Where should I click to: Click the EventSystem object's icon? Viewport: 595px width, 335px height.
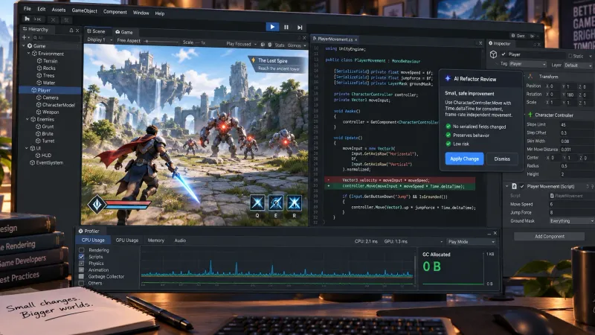33,162
